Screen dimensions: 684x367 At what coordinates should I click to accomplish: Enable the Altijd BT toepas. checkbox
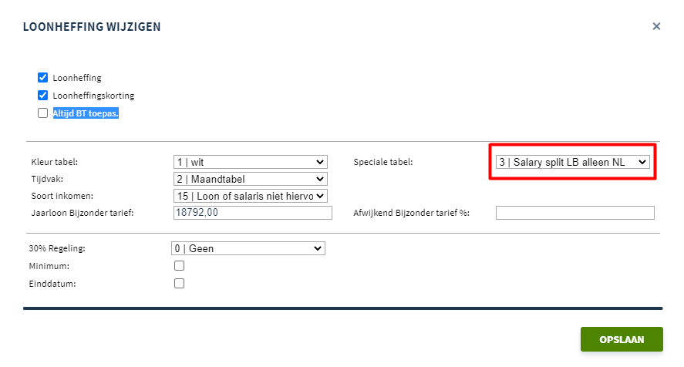click(42, 113)
